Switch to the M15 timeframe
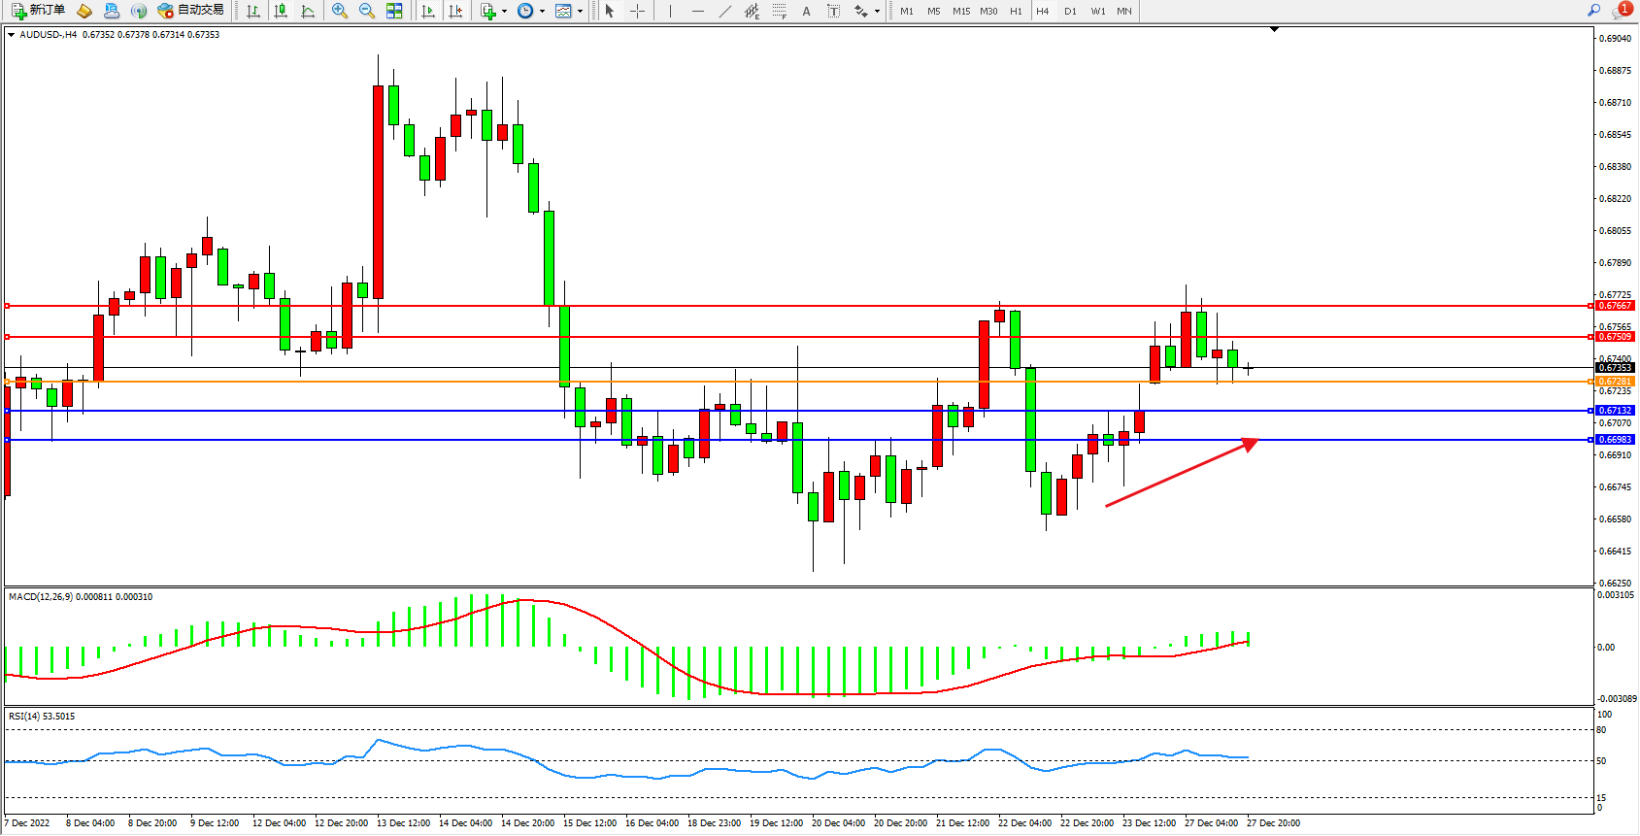The width and height of the screenshot is (1640, 836). (961, 12)
